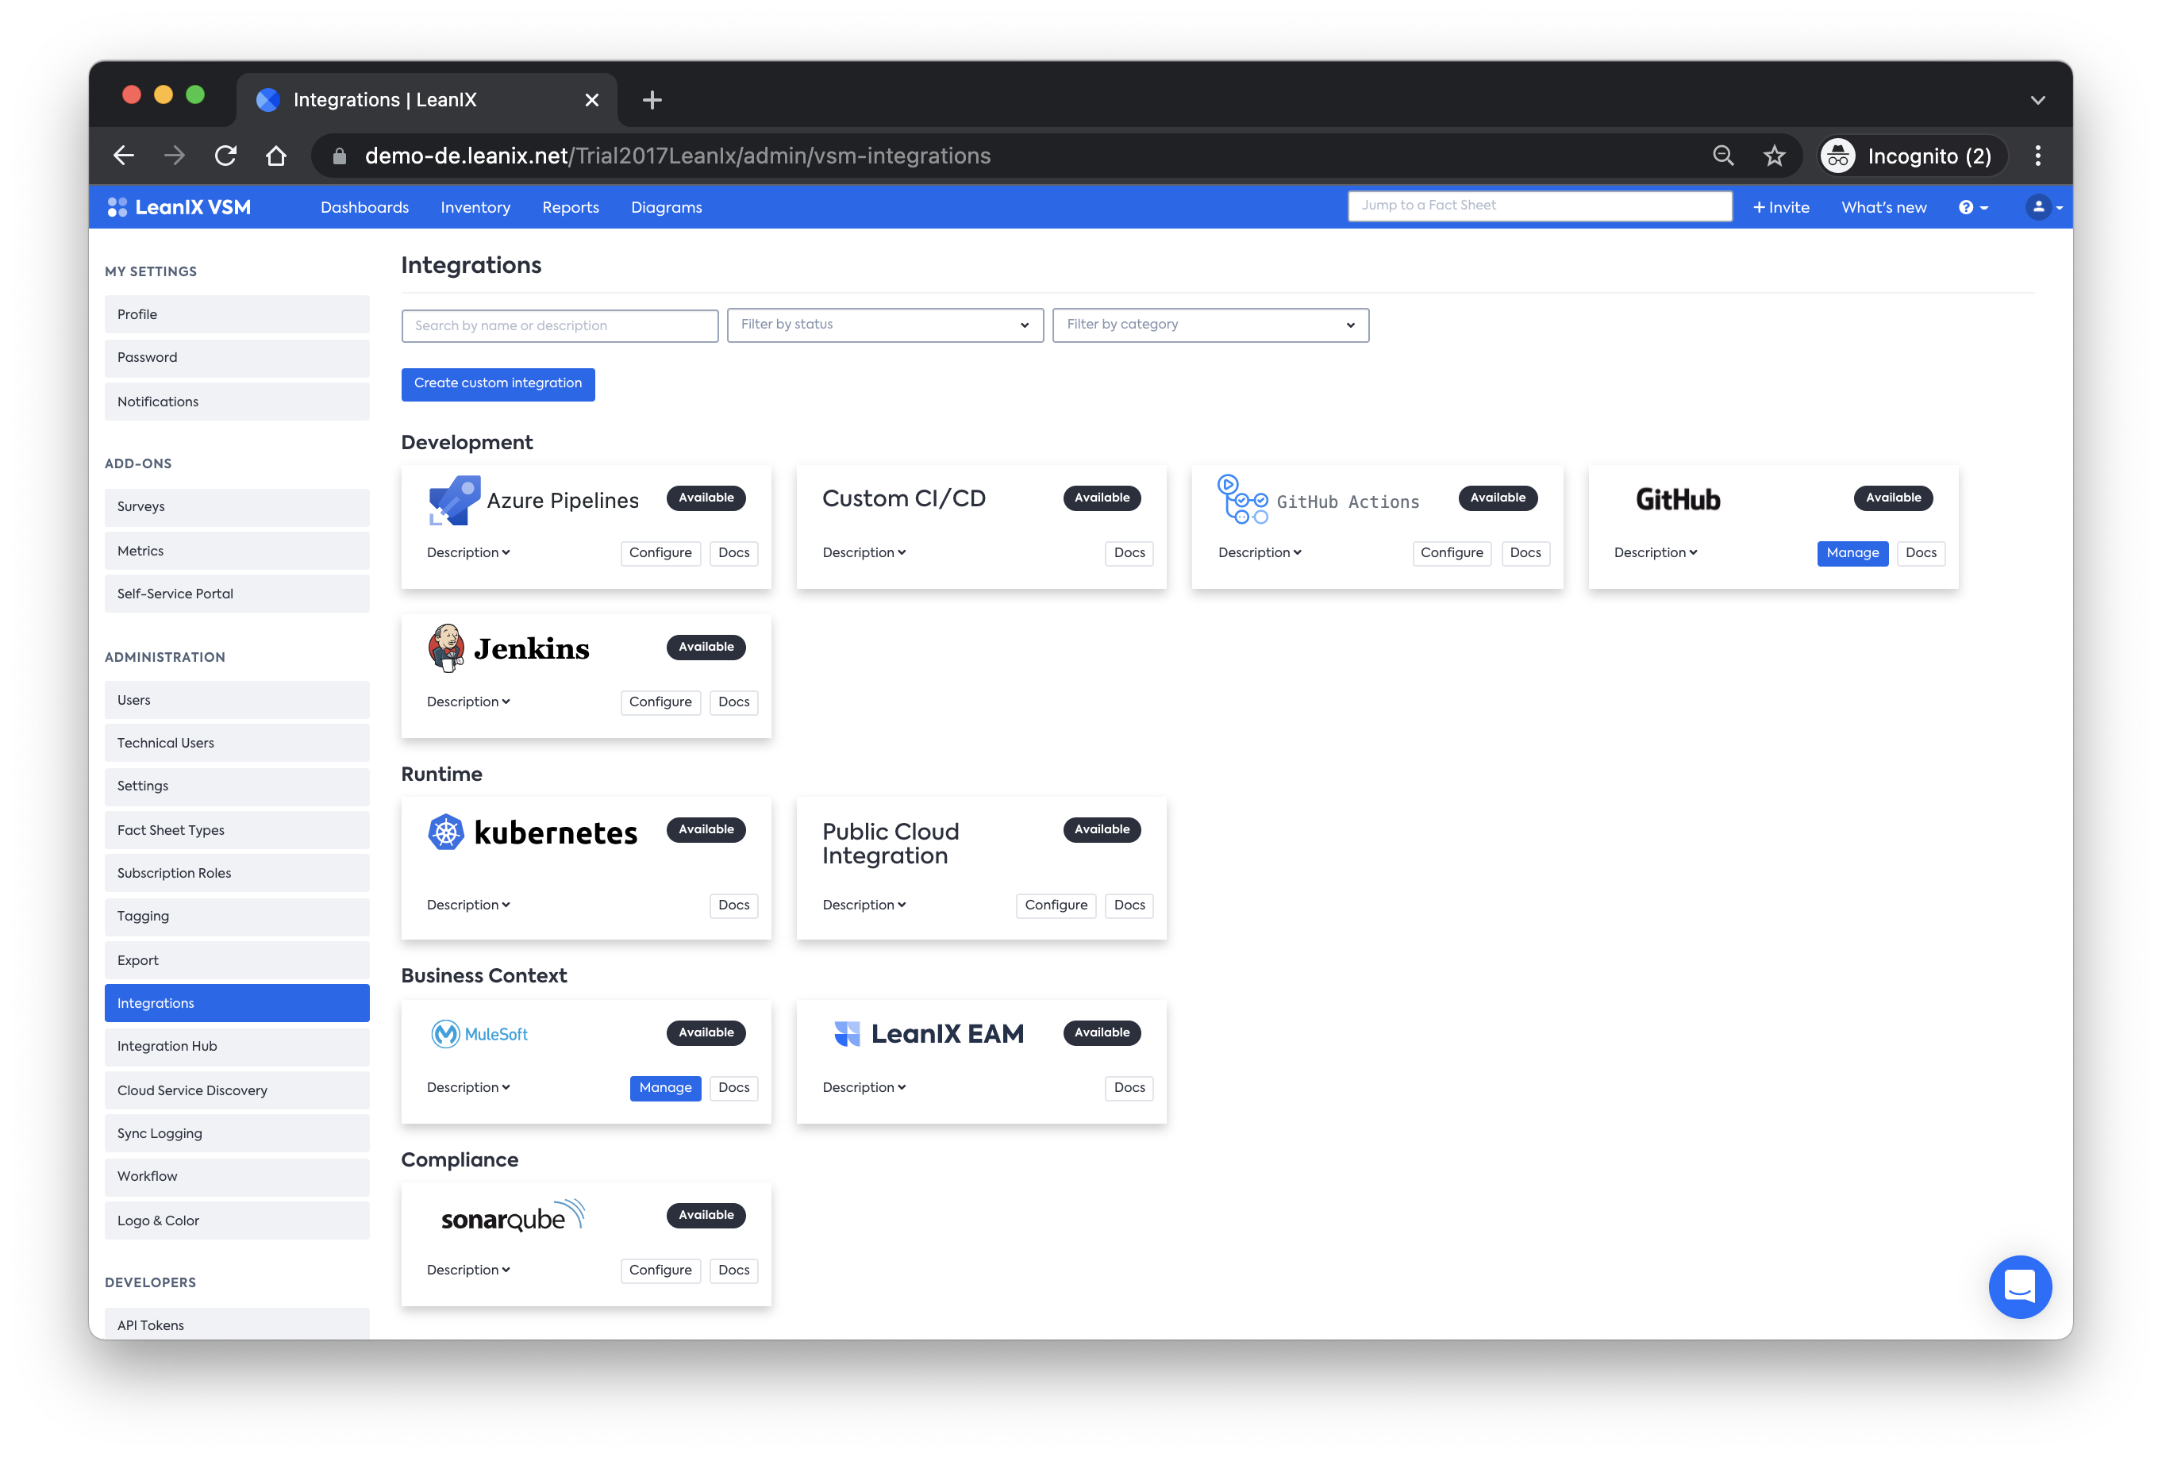Click the Jenkins butler logo
This screenshot has width=2162, height=1457.
tap(446, 647)
